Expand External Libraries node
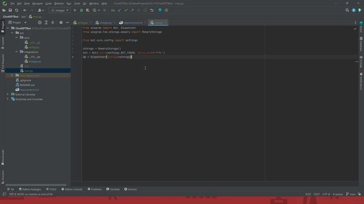Screen dimensions: 364x204 coord(8,95)
